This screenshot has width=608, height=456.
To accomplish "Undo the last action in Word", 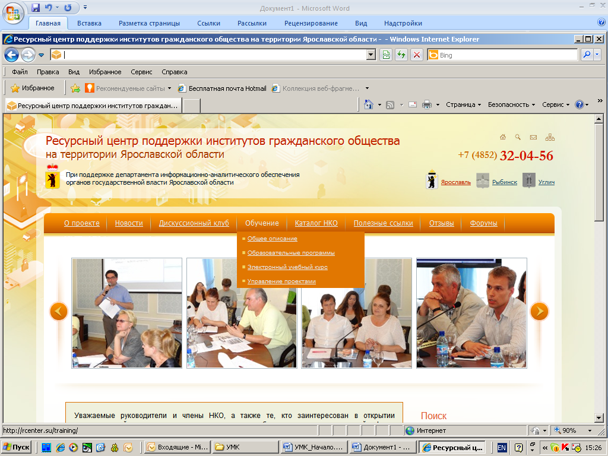I will [48, 8].
